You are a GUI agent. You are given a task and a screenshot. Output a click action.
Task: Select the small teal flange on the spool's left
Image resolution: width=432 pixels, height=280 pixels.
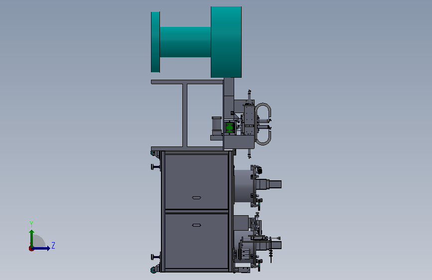tap(155, 42)
